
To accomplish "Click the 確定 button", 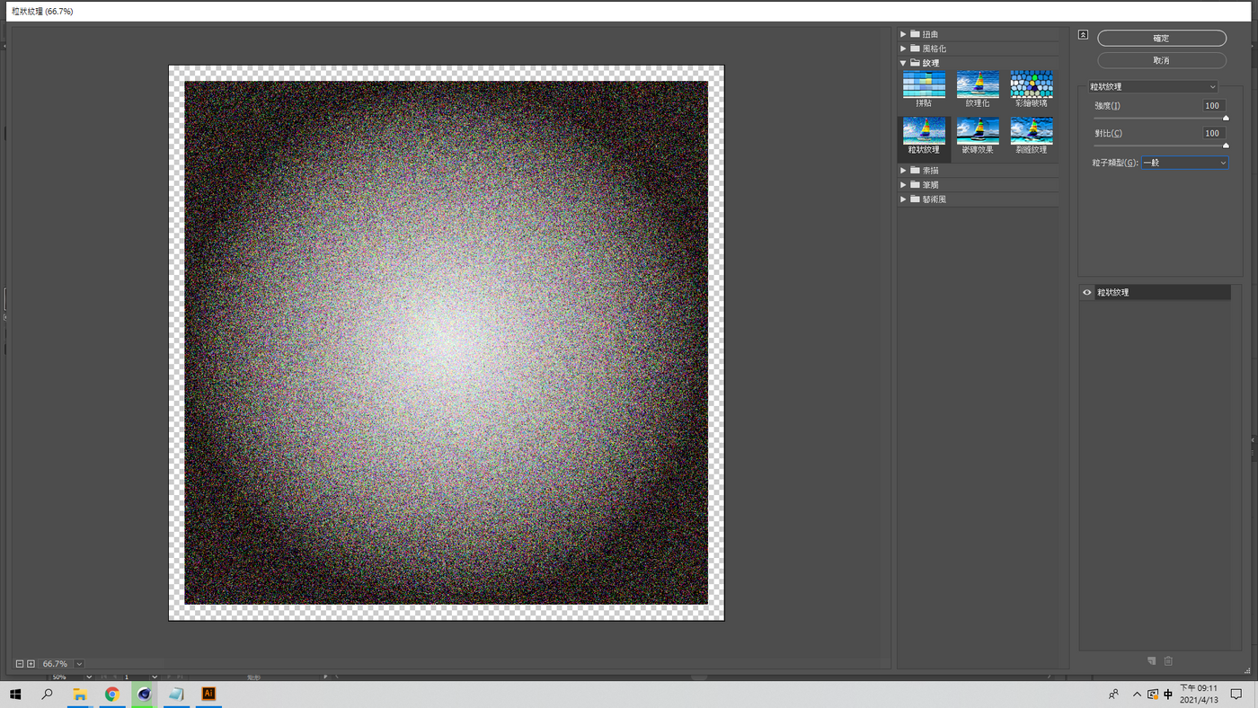I will point(1161,39).
